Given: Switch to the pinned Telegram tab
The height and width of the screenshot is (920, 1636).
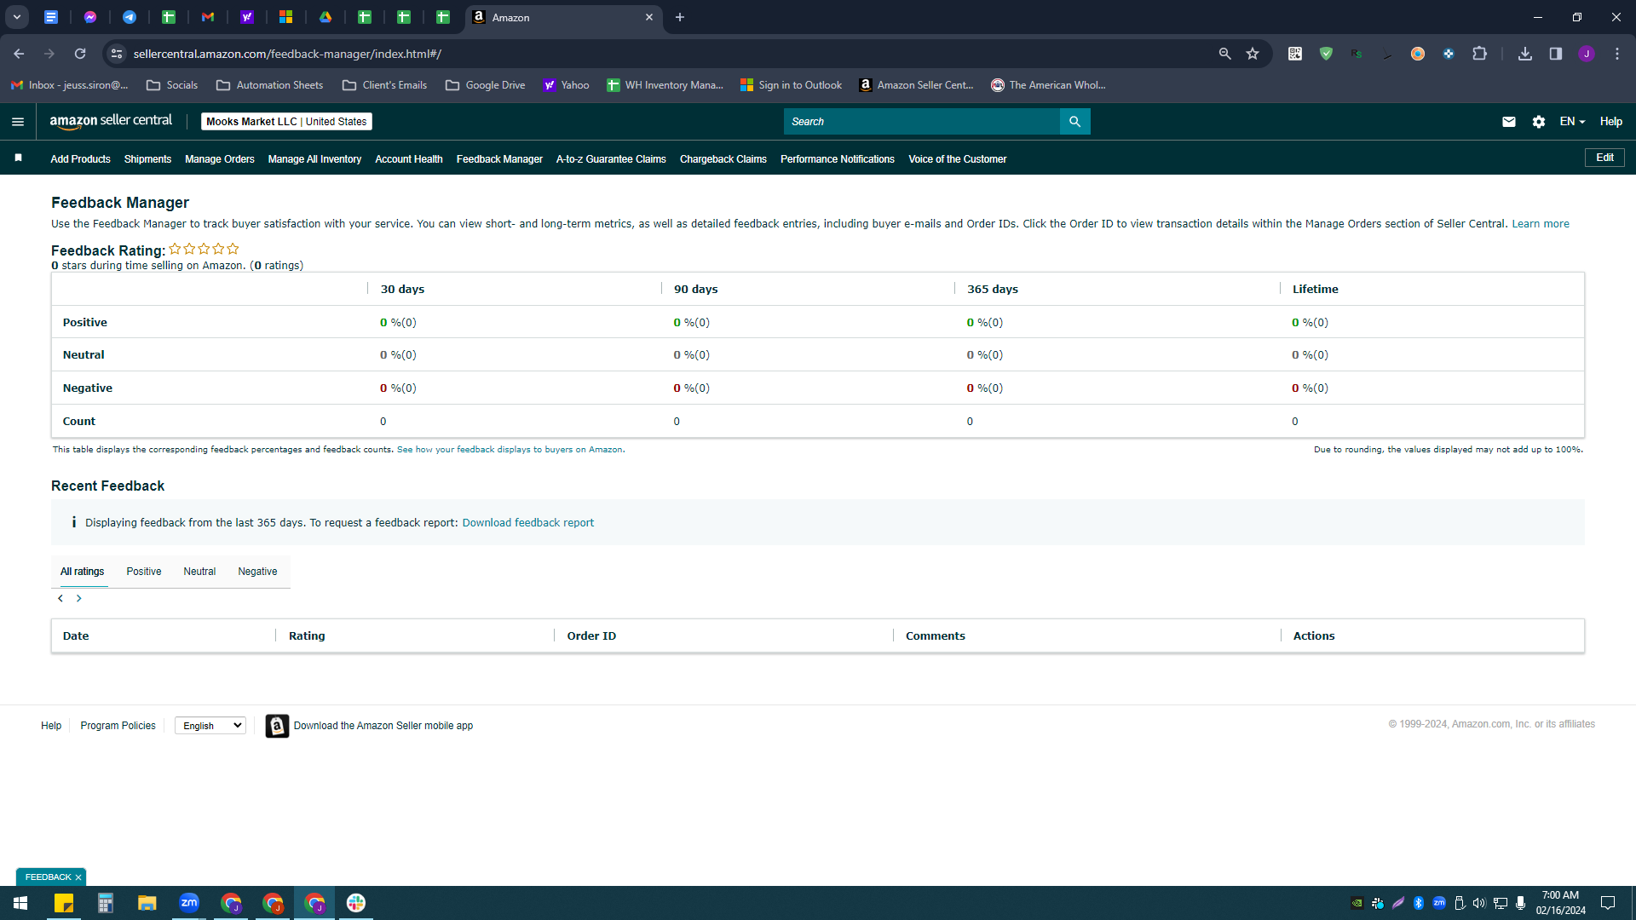Looking at the screenshot, I should (130, 17).
